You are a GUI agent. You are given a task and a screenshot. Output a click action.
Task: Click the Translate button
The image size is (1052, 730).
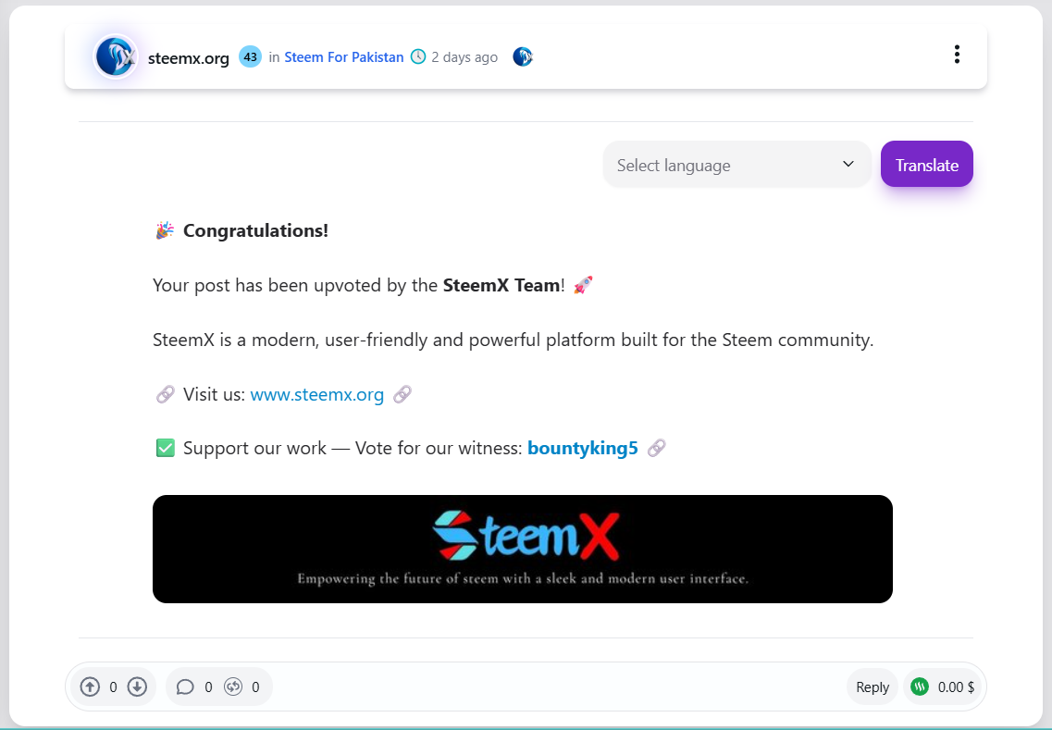[x=926, y=165]
